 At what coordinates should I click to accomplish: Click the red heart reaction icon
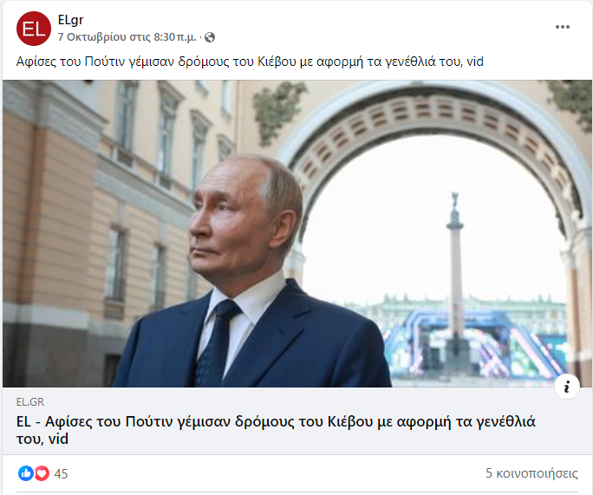click(x=42, y=473)
